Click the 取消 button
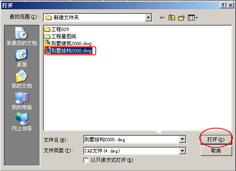 click(216, 151)
